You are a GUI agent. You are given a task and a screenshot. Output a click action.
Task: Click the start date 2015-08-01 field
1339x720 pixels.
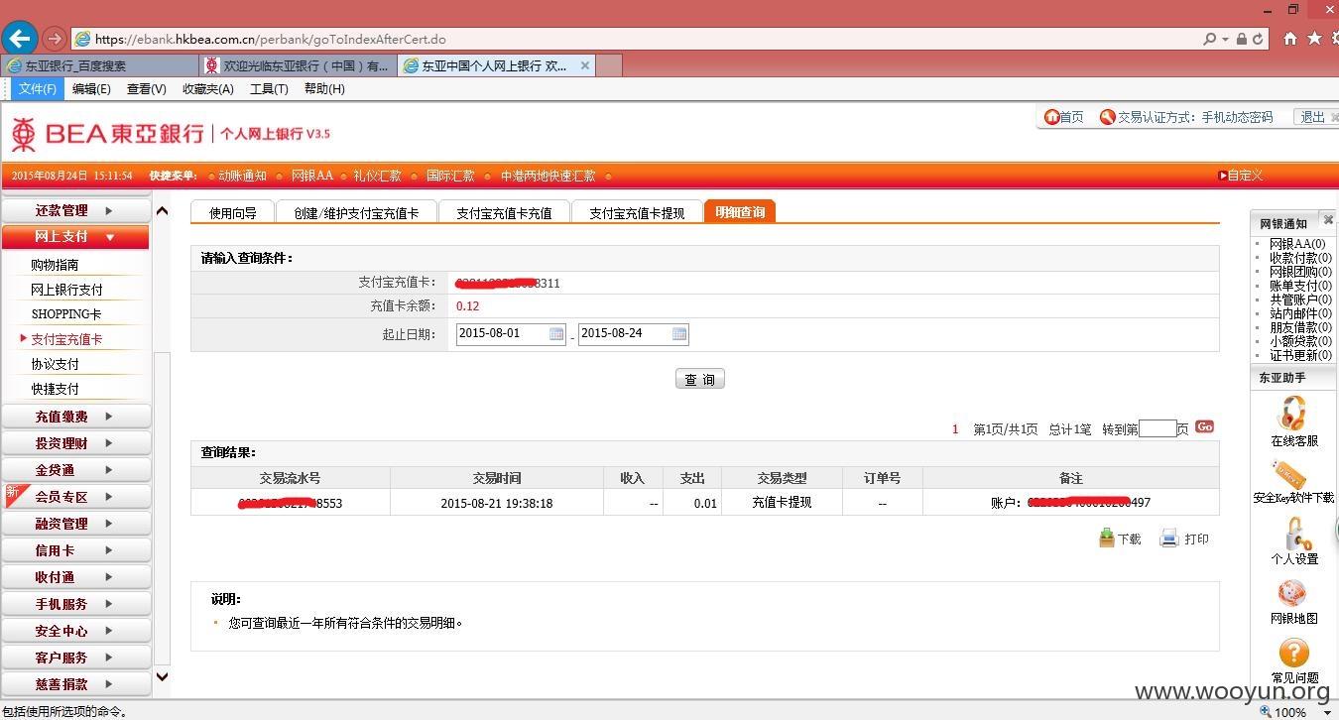click(x=511, y=334)
